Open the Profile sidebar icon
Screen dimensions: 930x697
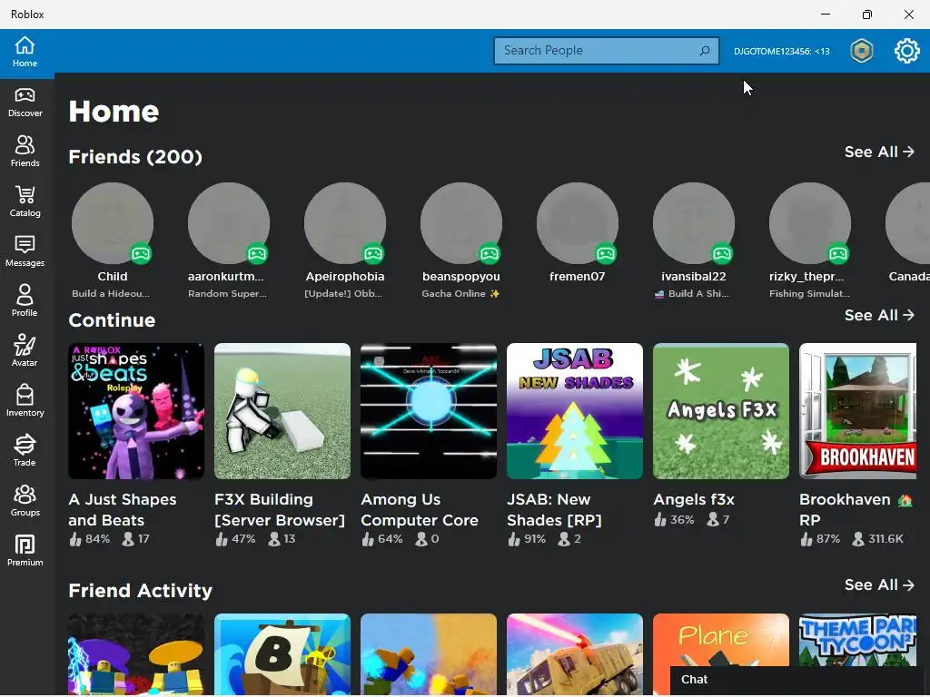[25, 301]
